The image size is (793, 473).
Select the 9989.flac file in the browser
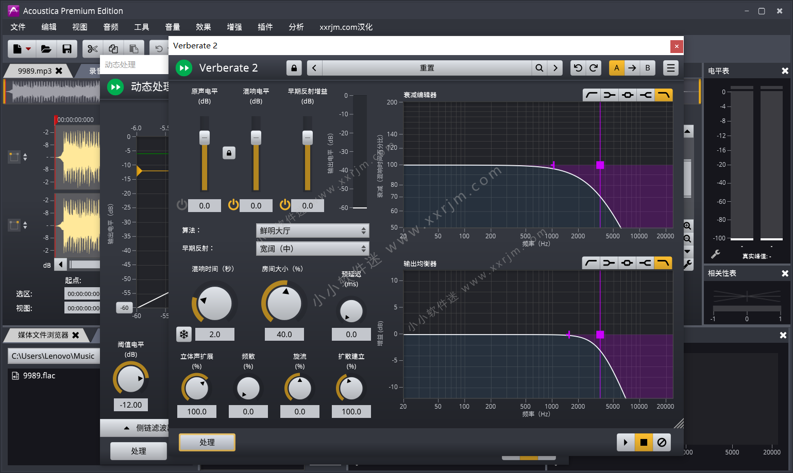pyautogui.click(x=39, y=376)
